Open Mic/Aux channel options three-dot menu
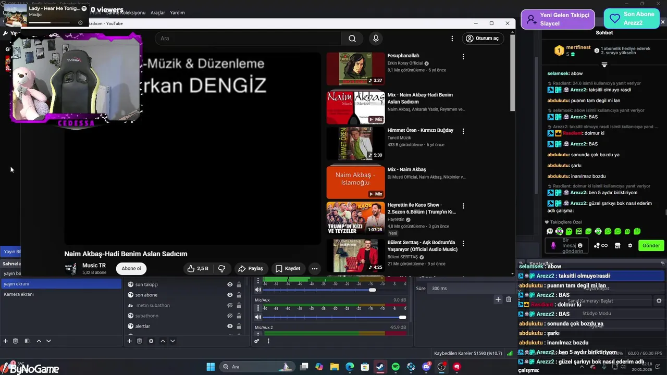 (258, 308)
